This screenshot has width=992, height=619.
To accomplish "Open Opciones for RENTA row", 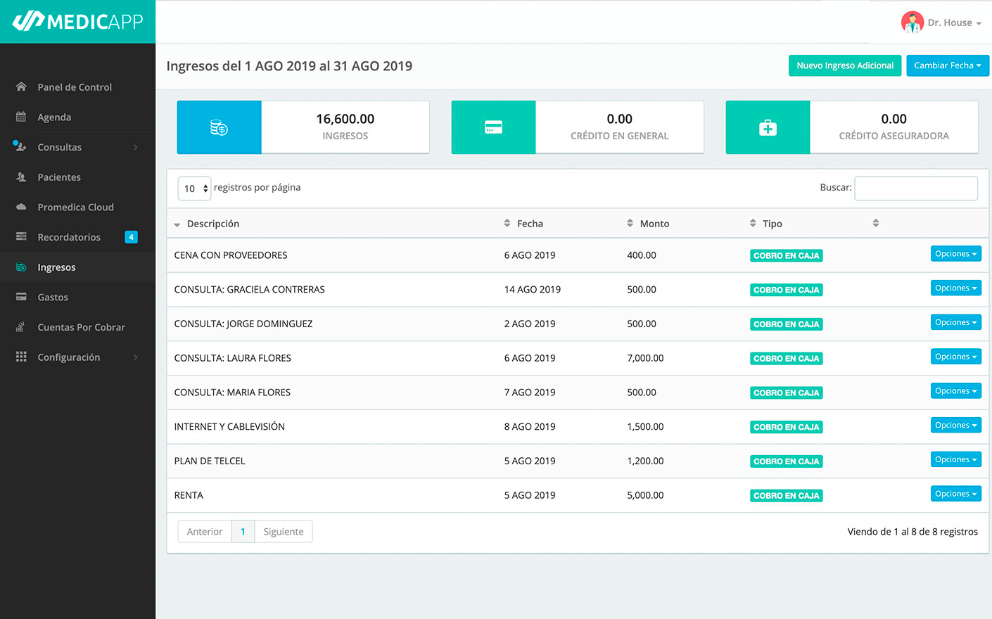I will 955,494.
